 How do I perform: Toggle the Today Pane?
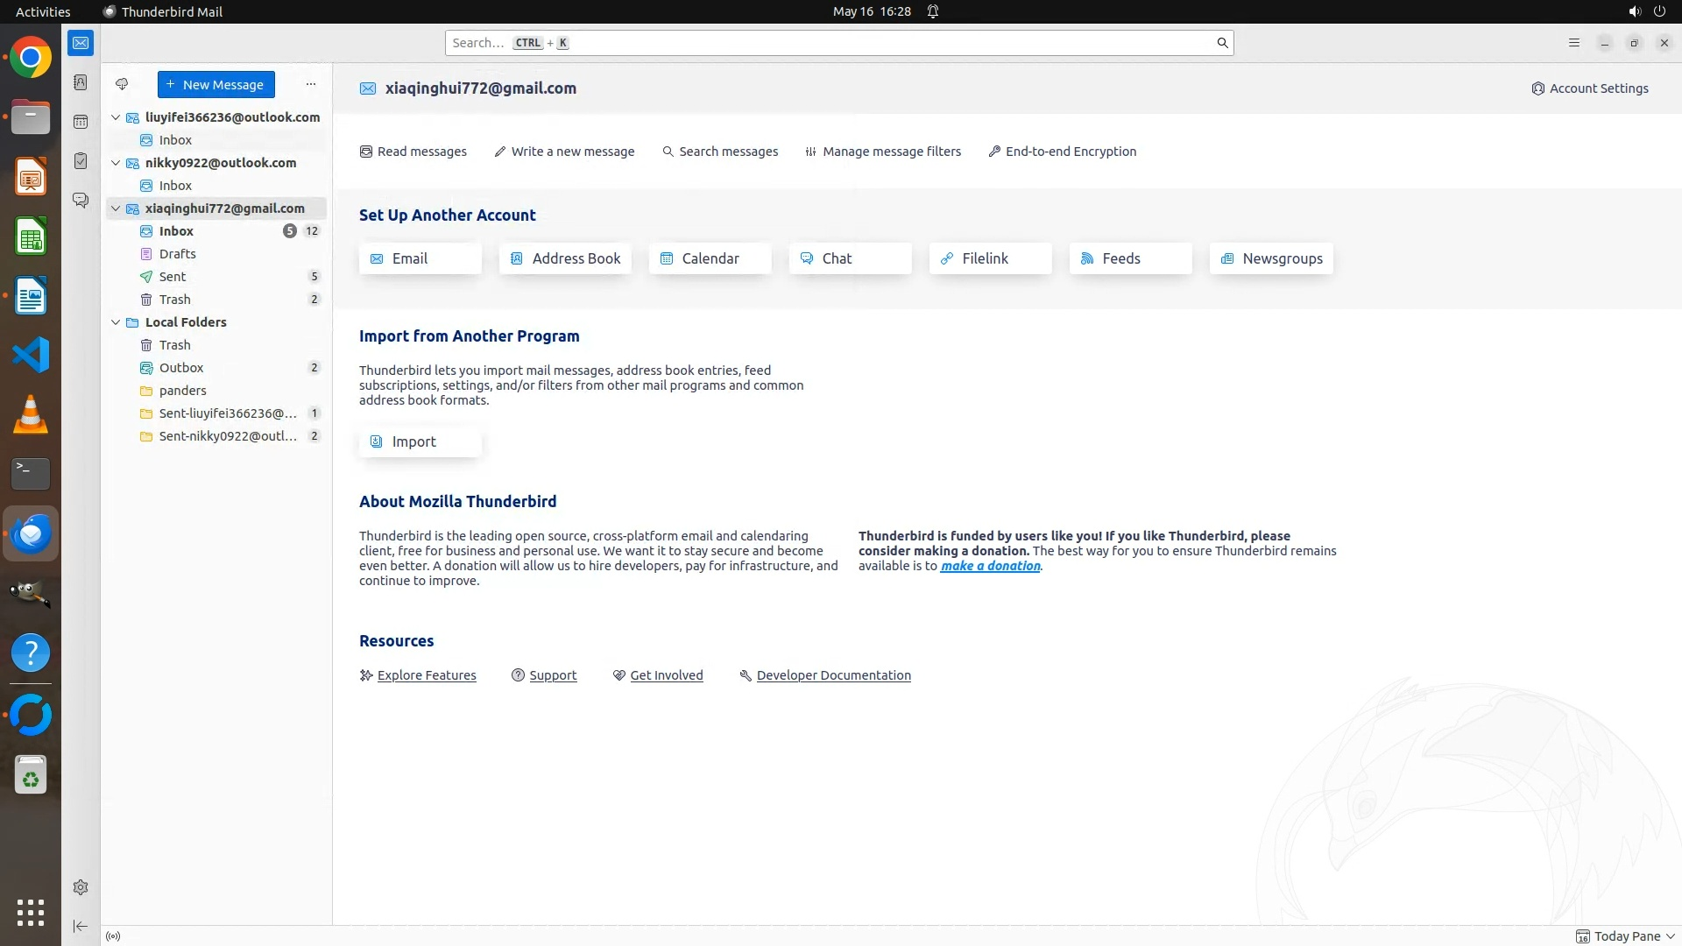tap(1625, 936)
